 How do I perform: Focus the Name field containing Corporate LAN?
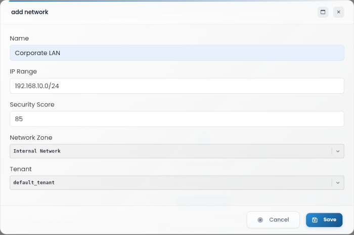177,53
